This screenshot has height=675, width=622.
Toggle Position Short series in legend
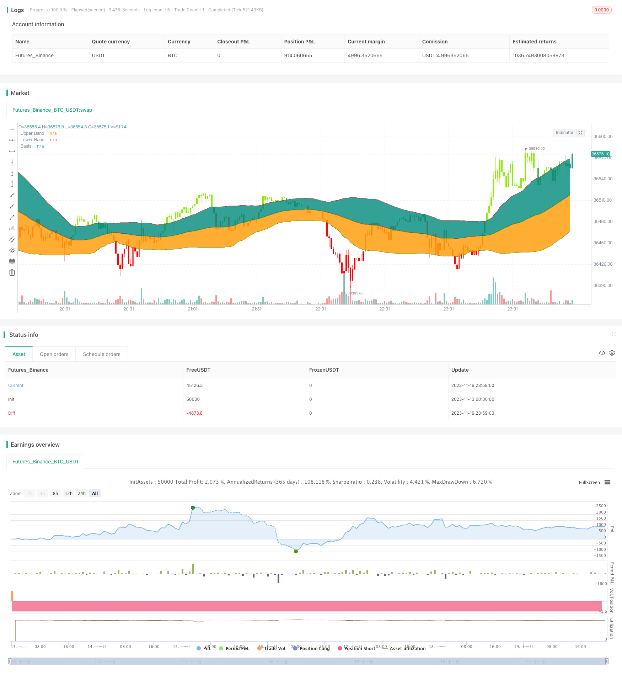356,648
